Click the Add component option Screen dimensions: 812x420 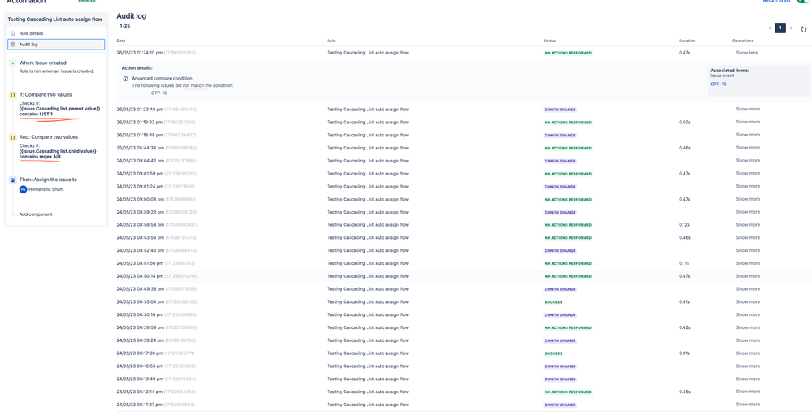pos(36,214)
